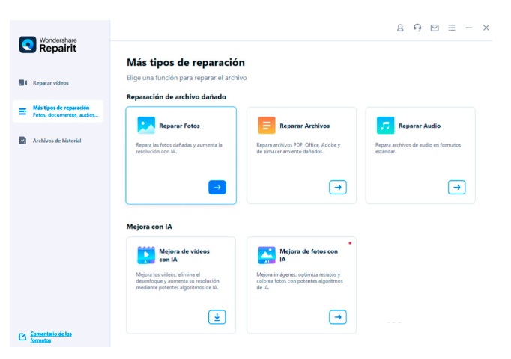Screen dimensions: 511x359
Task: Open the list menu icon
Action: click(452, 28)
